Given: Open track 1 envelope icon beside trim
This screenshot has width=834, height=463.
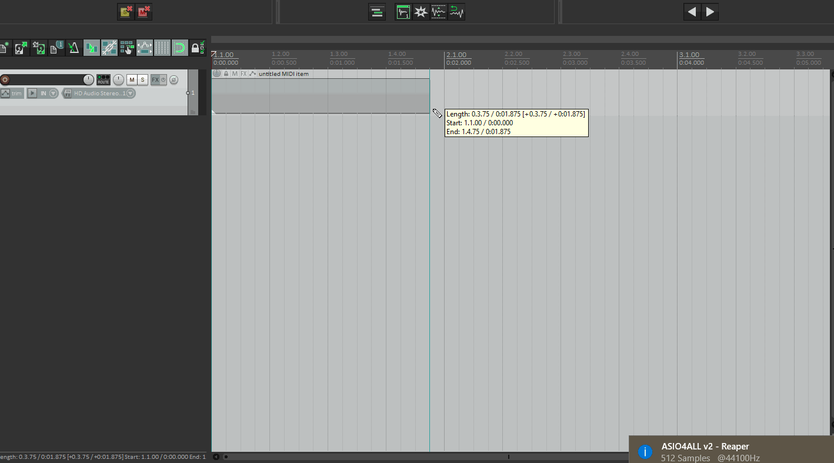Looking at the screenshot, I should 5,94.
